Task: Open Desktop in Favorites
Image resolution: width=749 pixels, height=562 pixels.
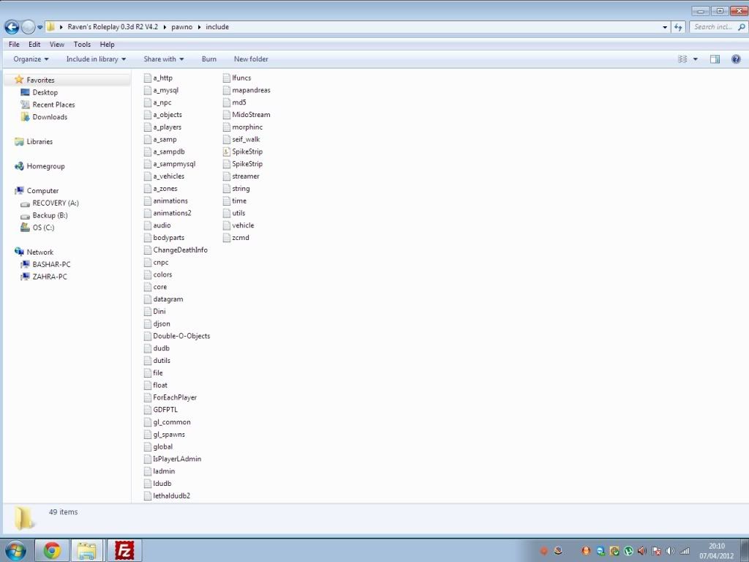Action: [x=45, y=93]
